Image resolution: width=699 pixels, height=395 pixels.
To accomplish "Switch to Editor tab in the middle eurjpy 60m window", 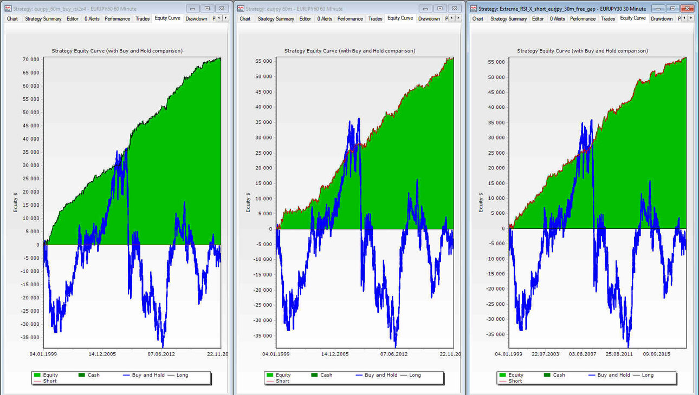I will (x=305, y=18).
